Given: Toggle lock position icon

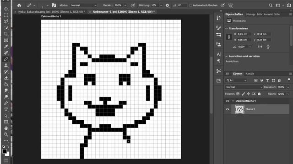Looking at the screenshot, I should pos(248,94).
